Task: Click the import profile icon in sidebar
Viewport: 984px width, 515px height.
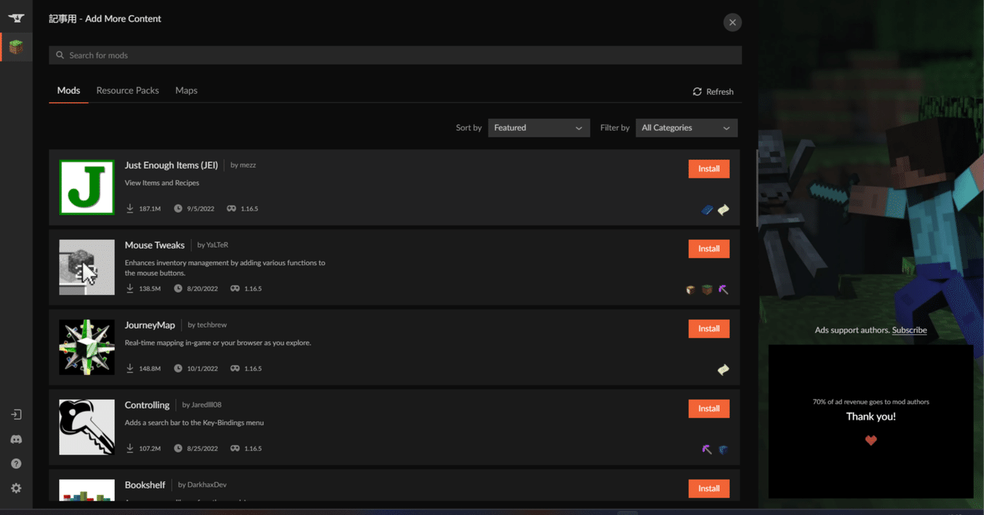Action: pyautogui.click(x=15, y=414)
